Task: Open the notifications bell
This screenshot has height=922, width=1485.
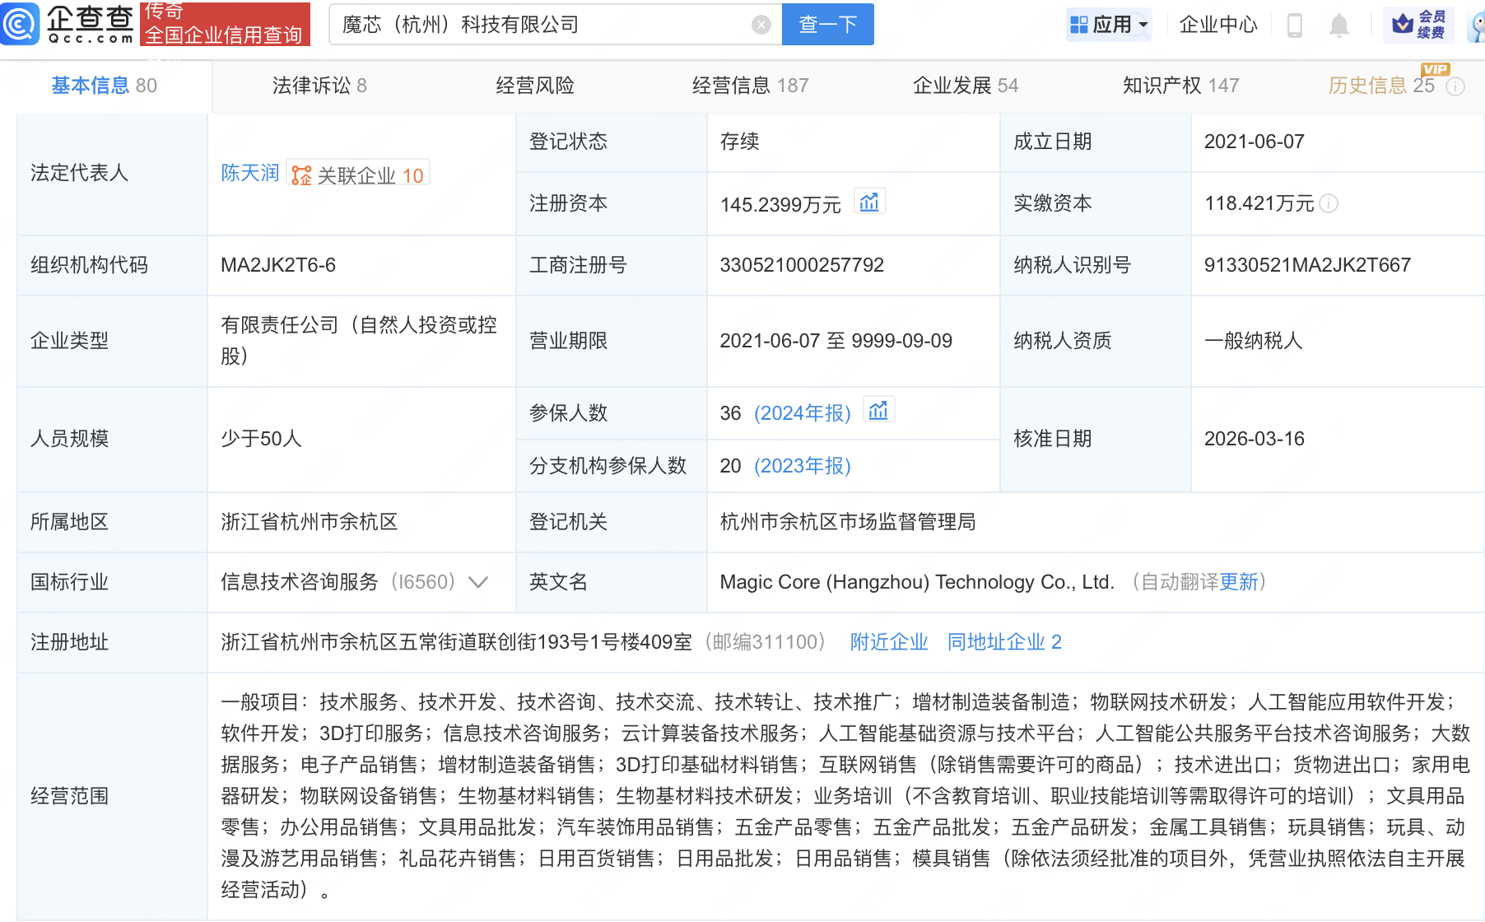Action: click(x=1339, y=26)
